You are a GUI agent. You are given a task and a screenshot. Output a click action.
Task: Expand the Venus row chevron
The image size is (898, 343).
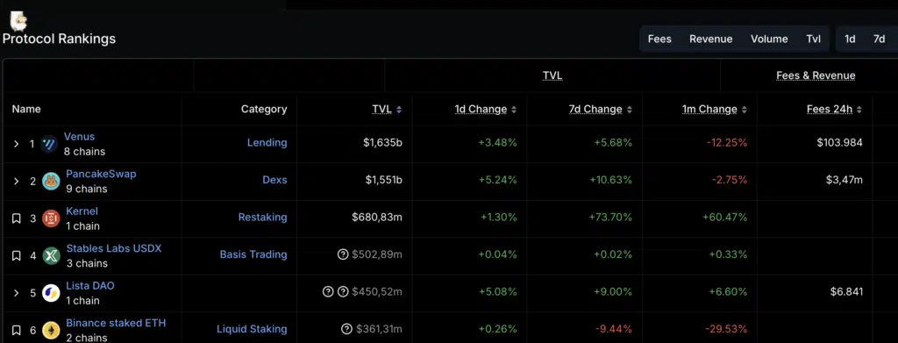(x=17, y=144)
